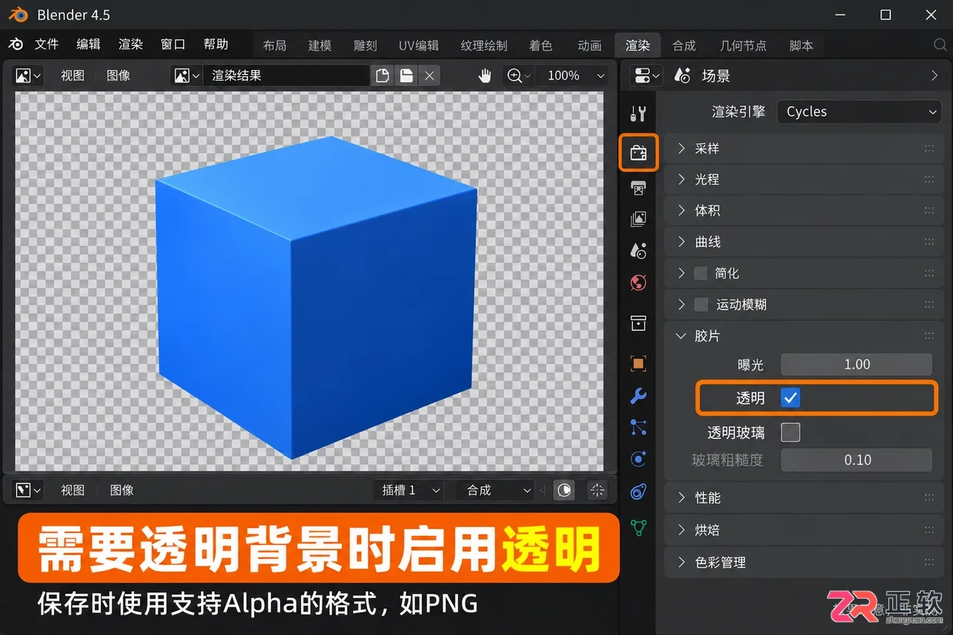
Task: Open the 编辑 menu
Action: click(89, 44)
